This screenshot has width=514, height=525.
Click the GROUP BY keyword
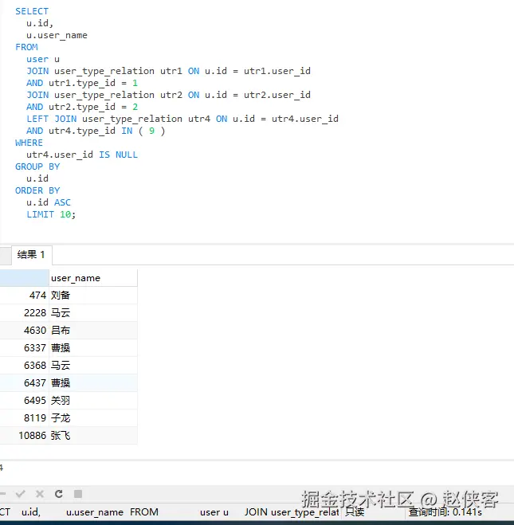point(37,167)
